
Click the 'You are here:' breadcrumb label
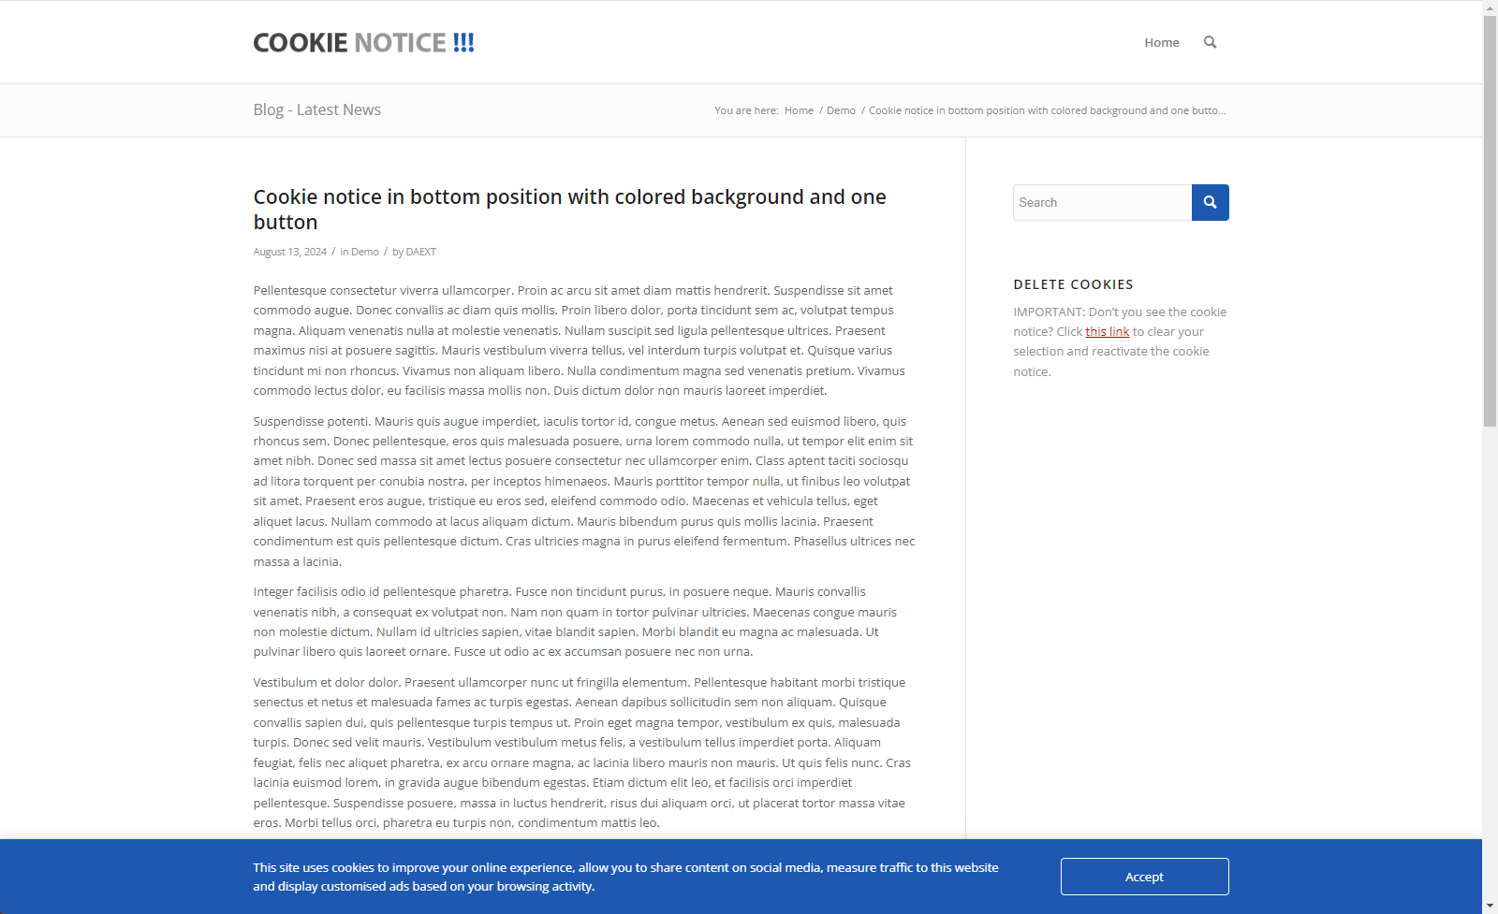tap(746, 110)
